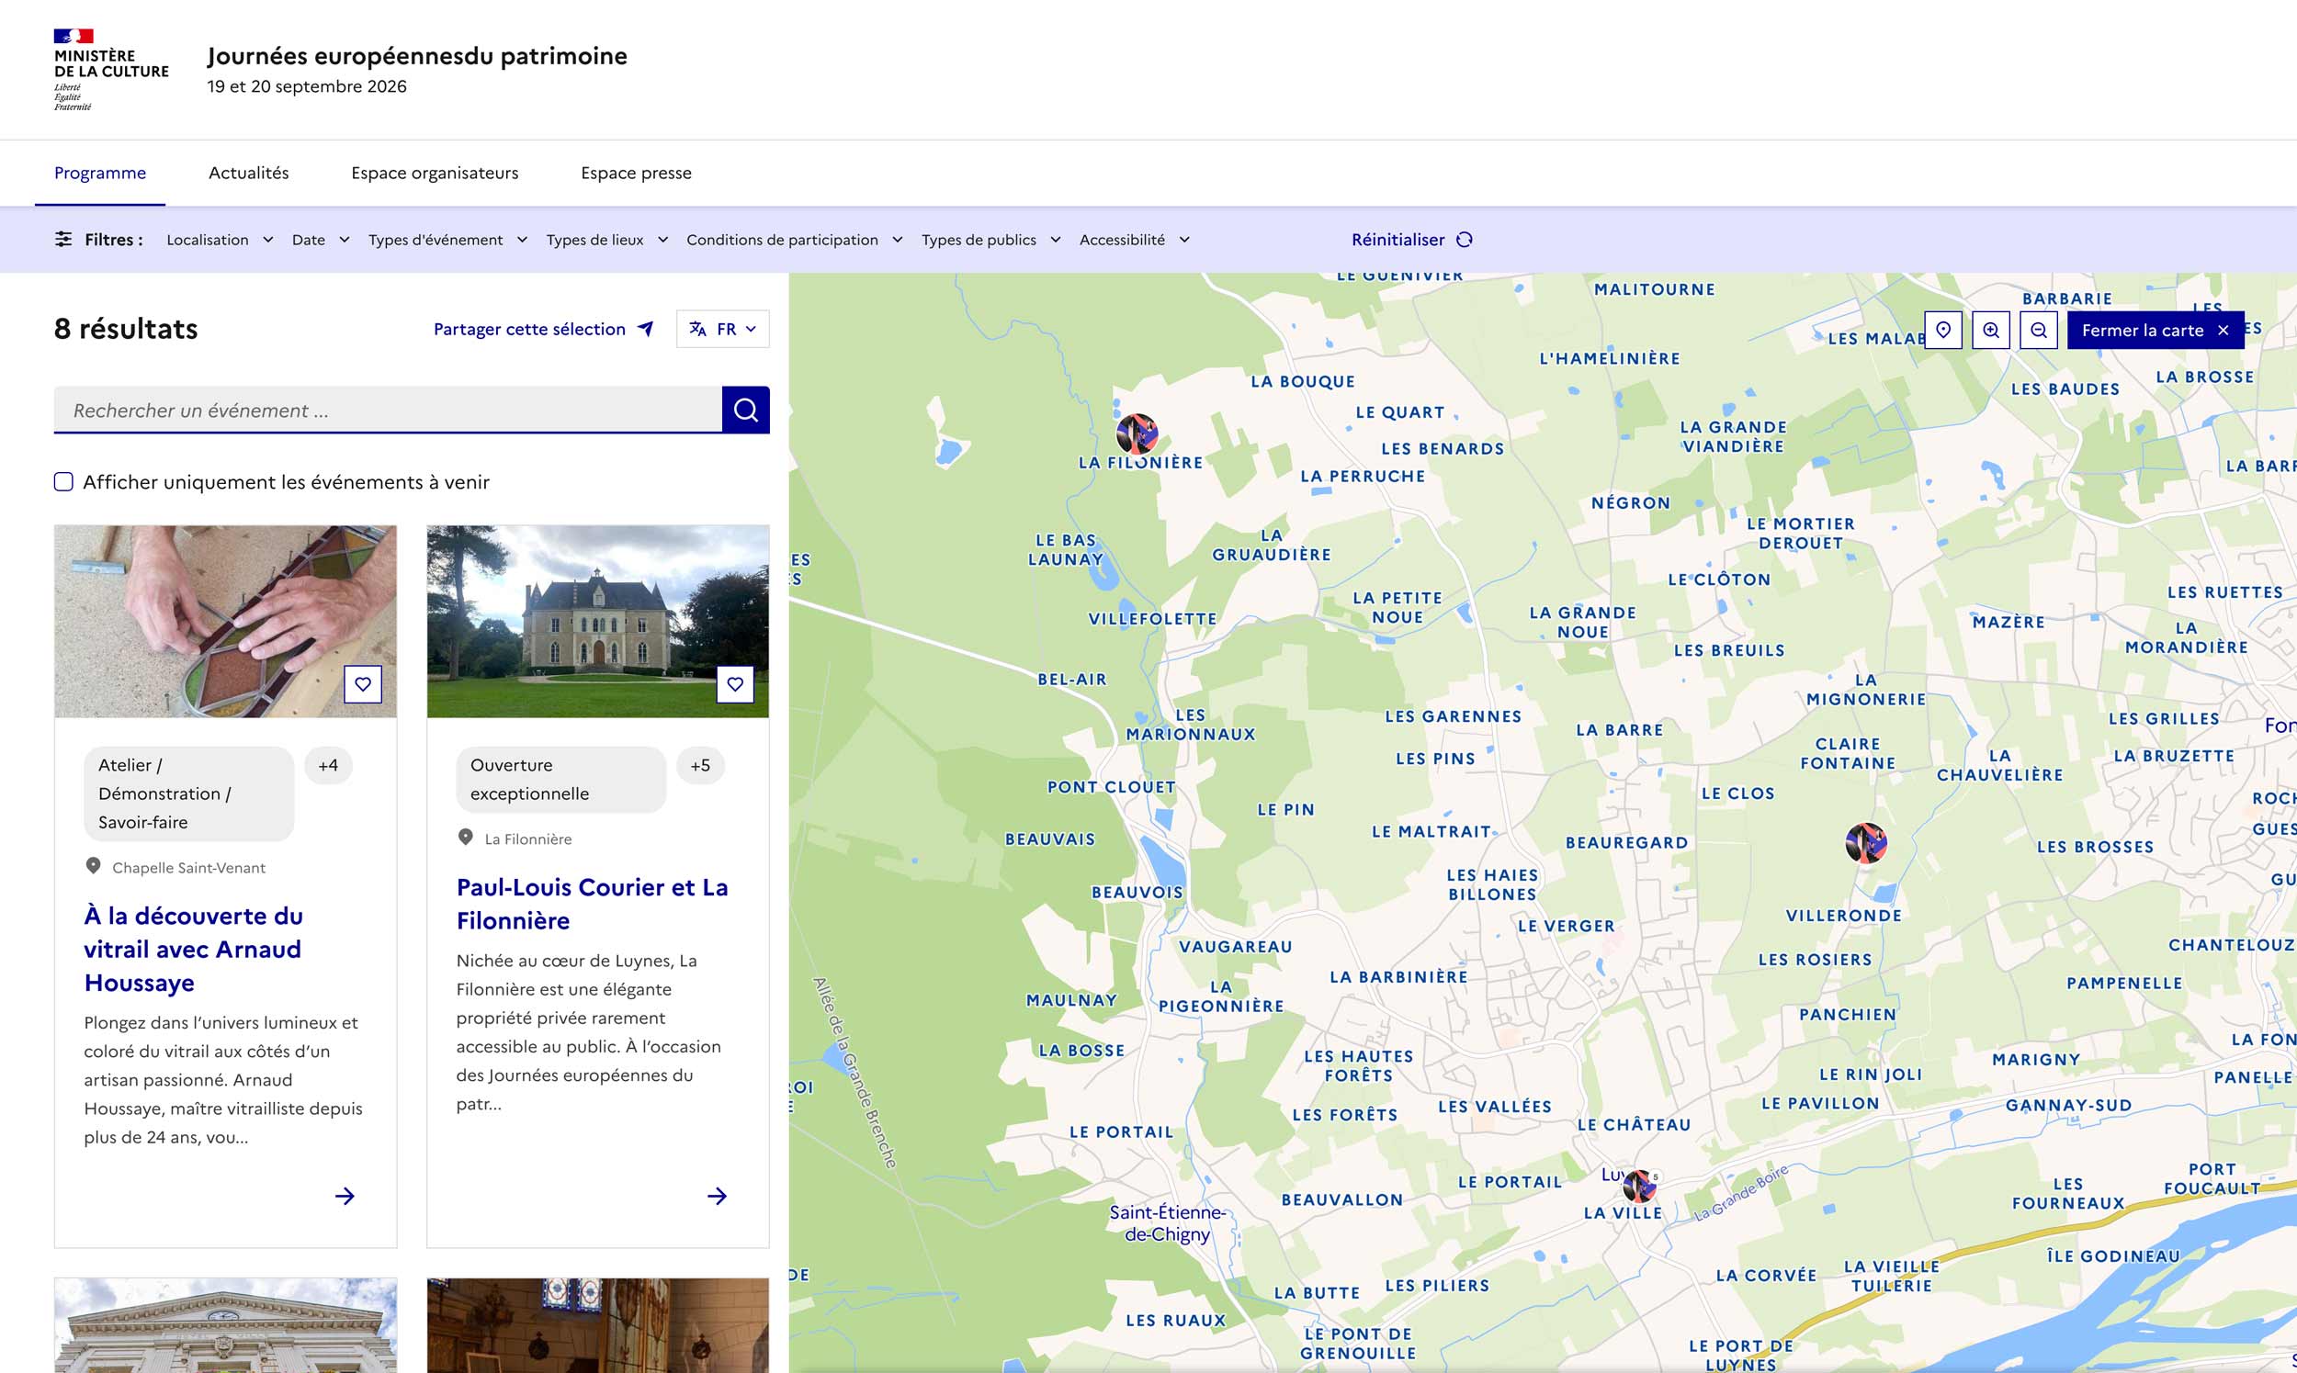2297x1373 pixels.
Task: Click Réinitialiser to reset filters
Action: tap(1411, 240)
